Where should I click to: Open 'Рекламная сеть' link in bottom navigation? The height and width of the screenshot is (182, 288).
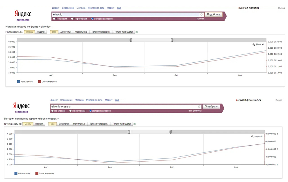click(x=94, y=100)
